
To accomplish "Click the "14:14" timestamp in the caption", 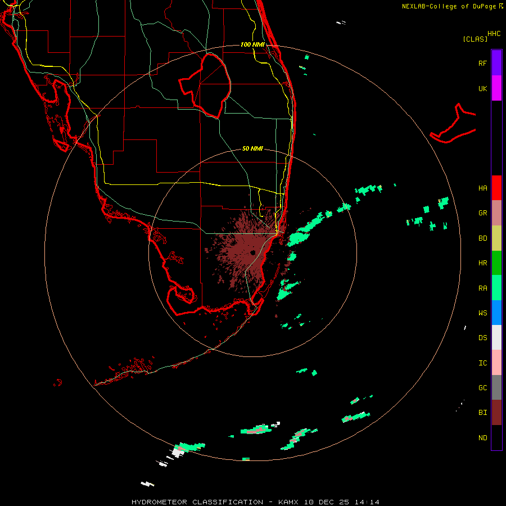I will (367, 502).
